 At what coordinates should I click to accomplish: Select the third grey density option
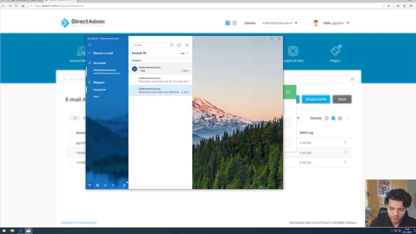pos(340,118)
